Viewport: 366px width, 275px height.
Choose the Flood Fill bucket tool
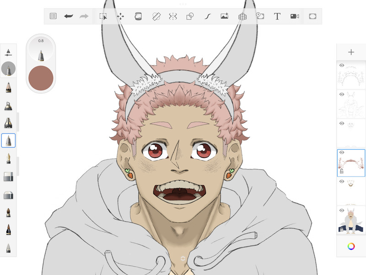pos(138,16)
